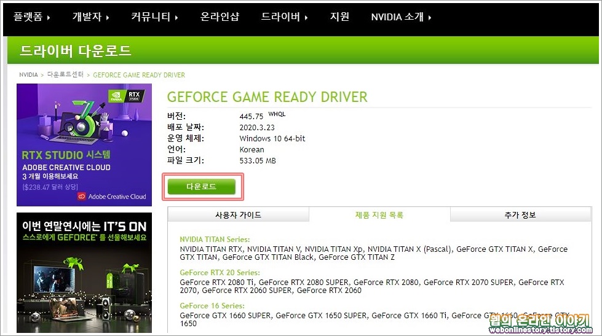The height and width of the screenshot is (336, 602).
Task: Open the 지원 page
Action: pos(339,17)
